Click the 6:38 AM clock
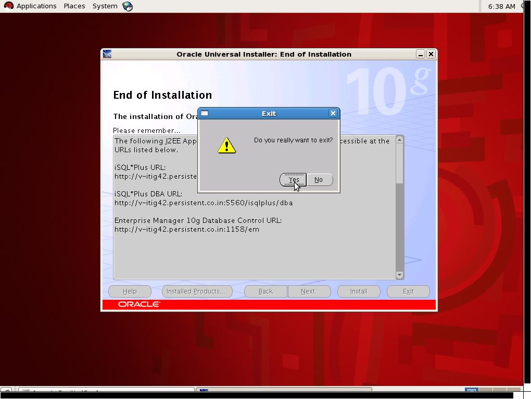Image resolution: width=531 pixels, height=399 pixels. coord(501,6)
